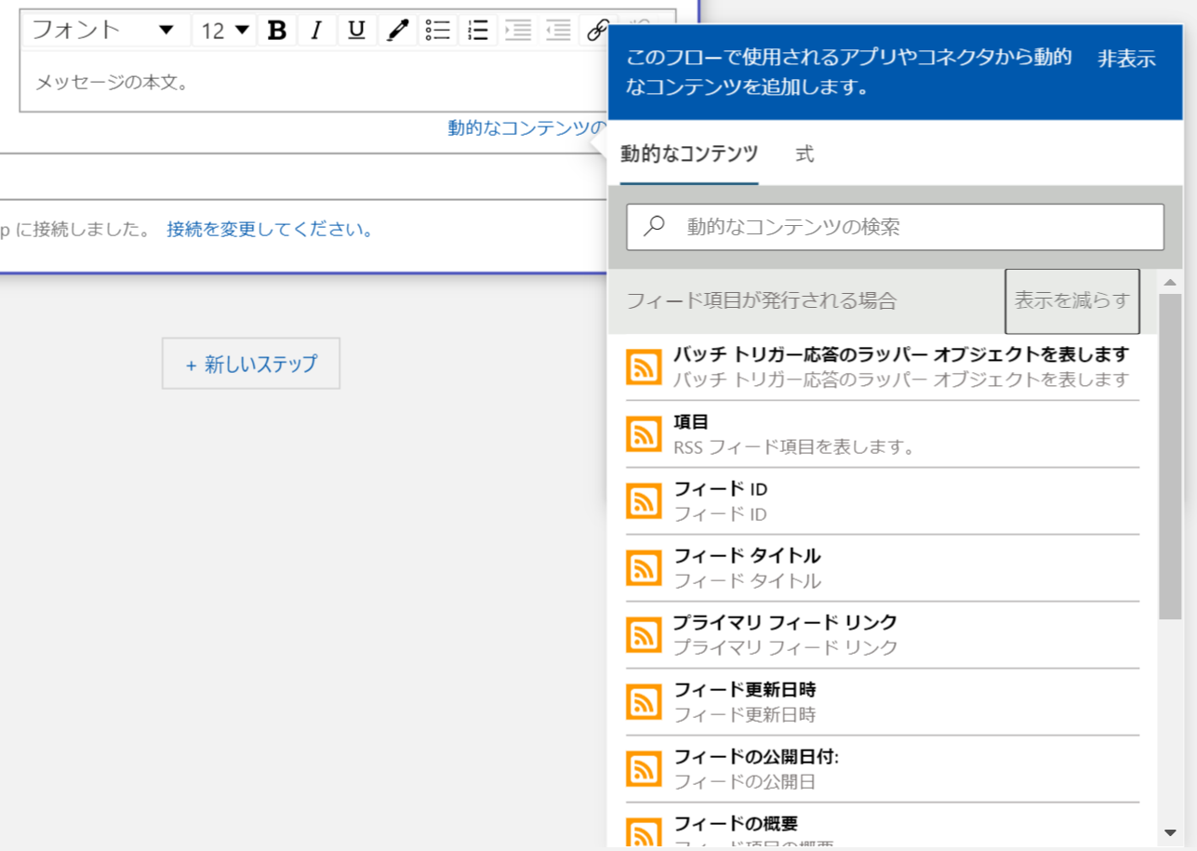Choose フィード ID dynamic content text

(721, 488)
